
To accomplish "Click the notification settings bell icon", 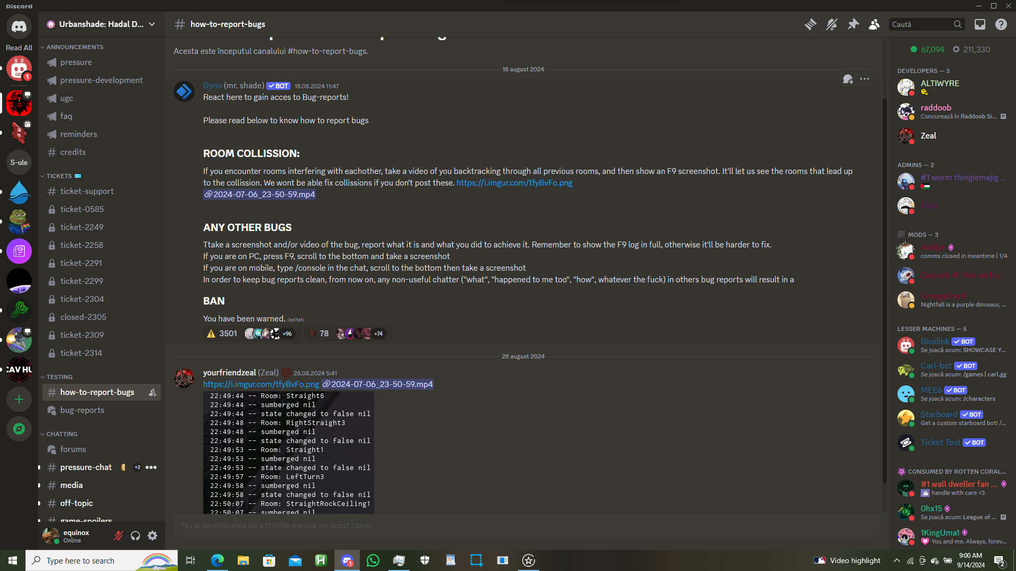I will 832,24.
